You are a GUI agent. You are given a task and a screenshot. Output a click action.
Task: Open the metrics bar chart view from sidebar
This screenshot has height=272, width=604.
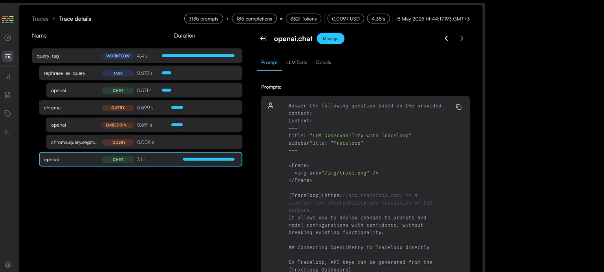(7, 76)
